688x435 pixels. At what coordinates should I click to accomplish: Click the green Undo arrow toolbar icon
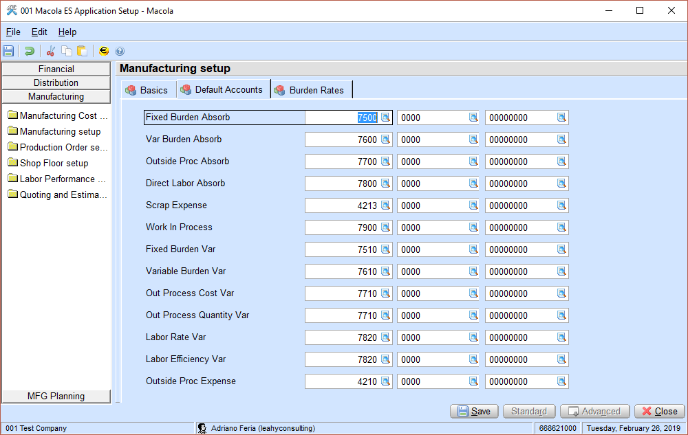30,51
